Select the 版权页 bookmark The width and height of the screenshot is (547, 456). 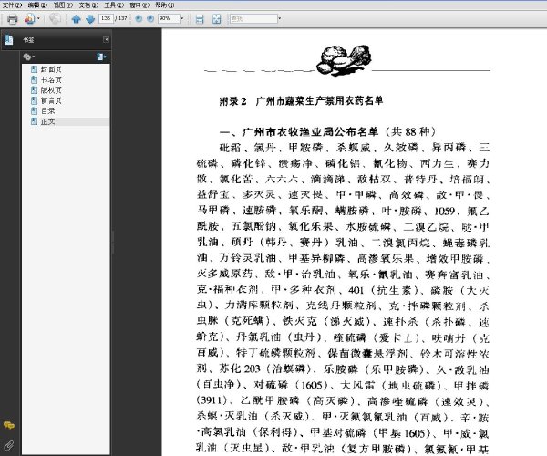51,90
